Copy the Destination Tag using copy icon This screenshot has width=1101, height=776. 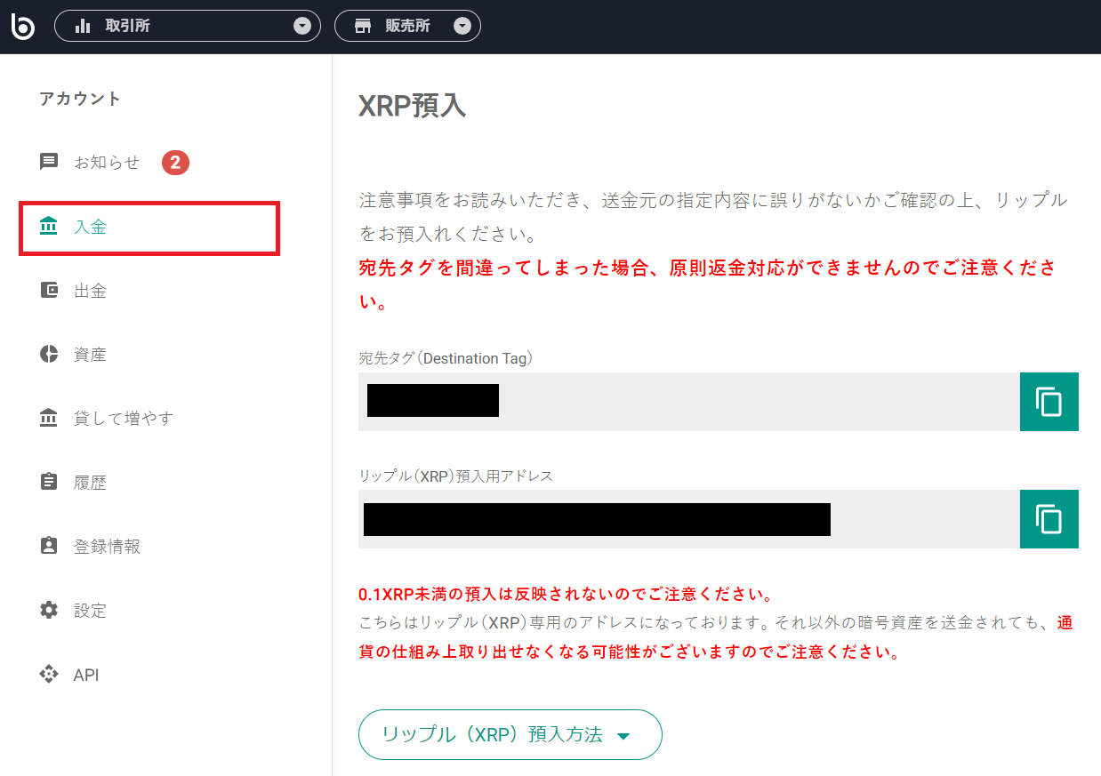pos(1049,401)
